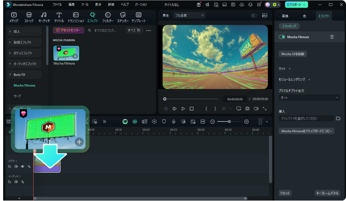The width and height of the screenshot is (346, 201).
Task: Switch to the 画像 tab
Action: pos(285,16)
